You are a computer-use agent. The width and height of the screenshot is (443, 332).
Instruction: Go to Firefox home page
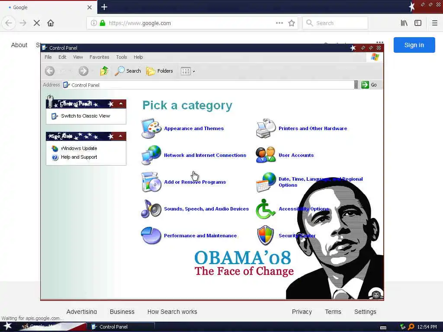51,23
